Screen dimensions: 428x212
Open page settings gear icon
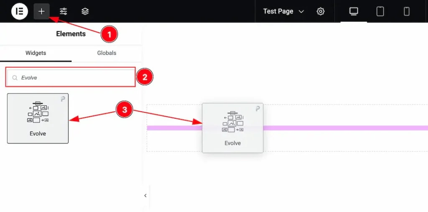point(321,11)
